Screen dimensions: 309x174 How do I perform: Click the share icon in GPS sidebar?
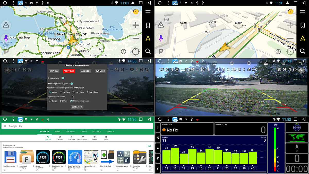click(158, 138)
